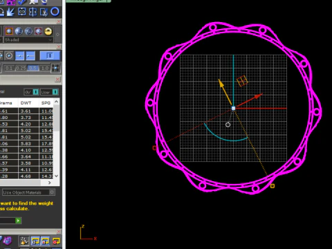Select the DWT cell 3.64
This screenshot has width=332, height=249.
pyautogui.click(x=28, y=156)
